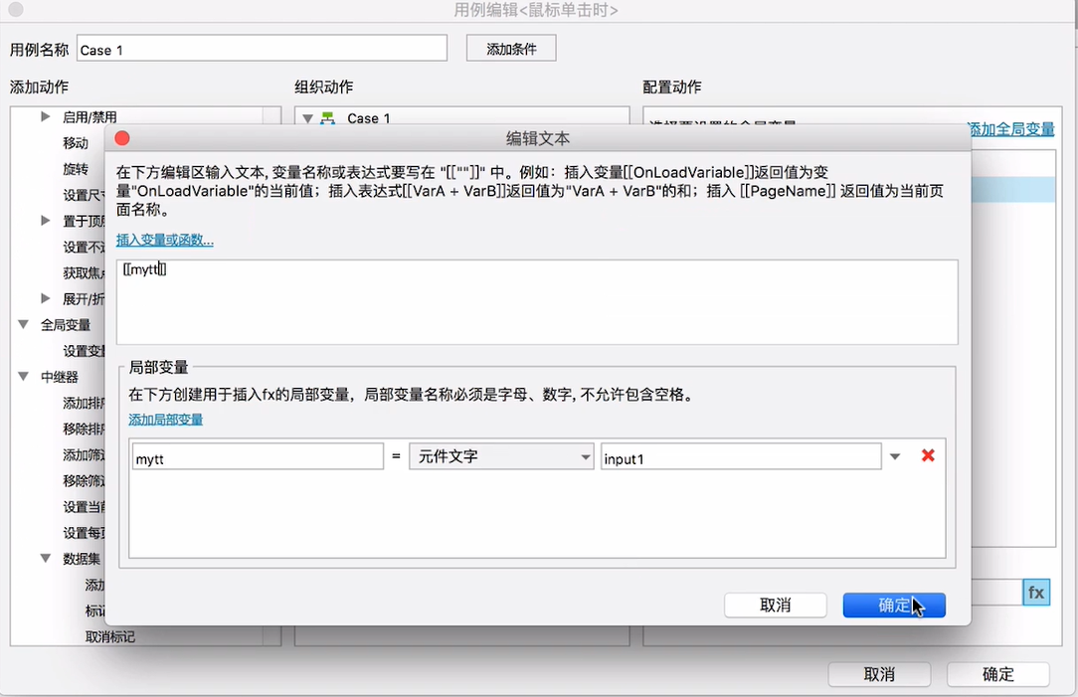The height and width of the screenshot is (697, 1078).
Task: Delete local variable mytt with red X
Action: (x=928, y=455)
